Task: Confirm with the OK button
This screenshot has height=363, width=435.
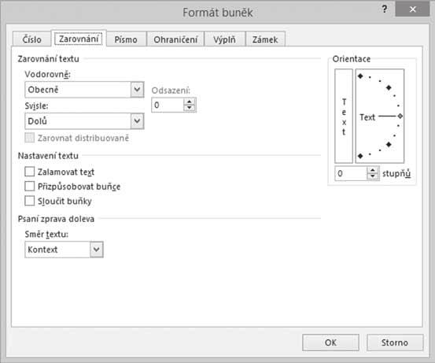Action: [x=330, y=343]
